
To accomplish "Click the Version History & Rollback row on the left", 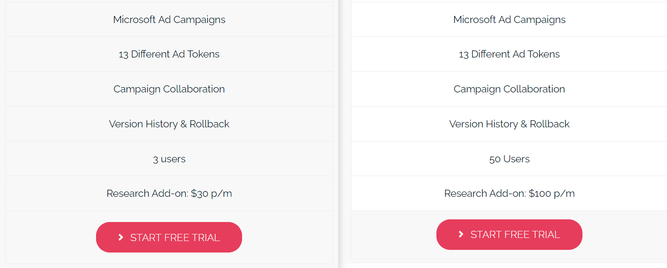I will pyautogui.click(x=169, y=124).
